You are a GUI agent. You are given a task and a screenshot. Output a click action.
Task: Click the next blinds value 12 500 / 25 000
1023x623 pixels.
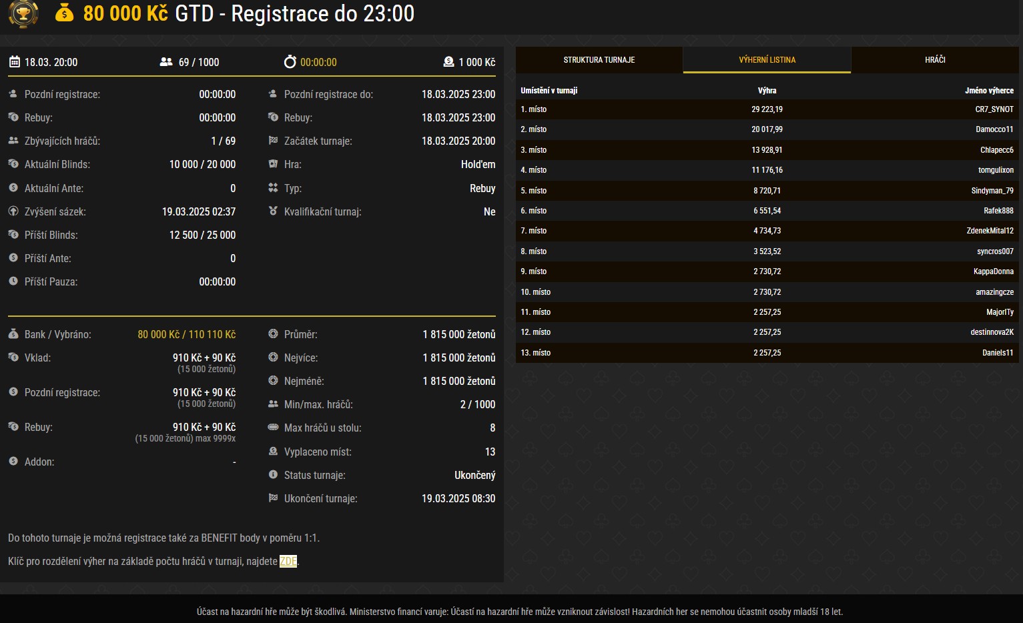pyautogui.click(x=202, y=235)
